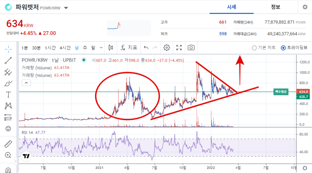
Task: Open the emoji icons tool
Action: click(x=8, y=129)
